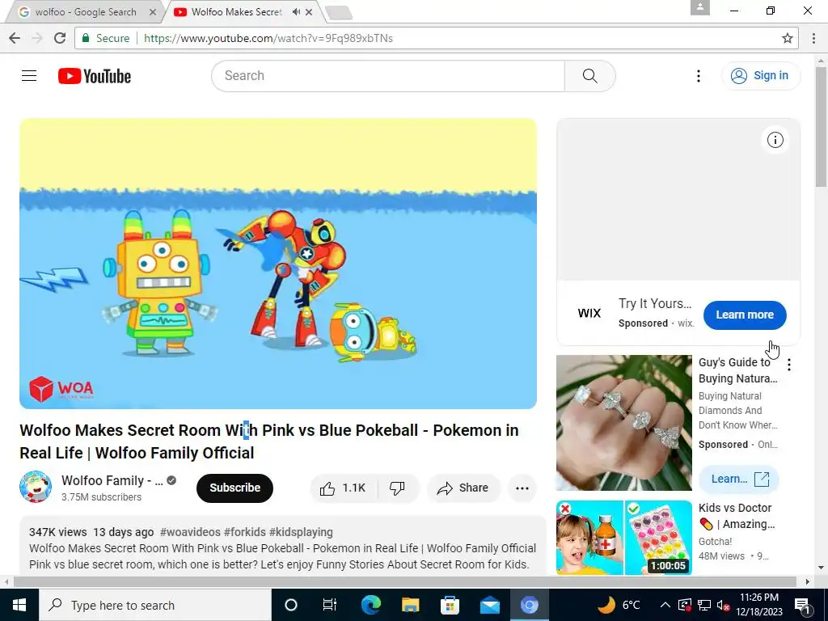Image resolution: width=828 pixels, height=621 pixels.
Task: Reload the page with refresh icon
Action: 60,38
